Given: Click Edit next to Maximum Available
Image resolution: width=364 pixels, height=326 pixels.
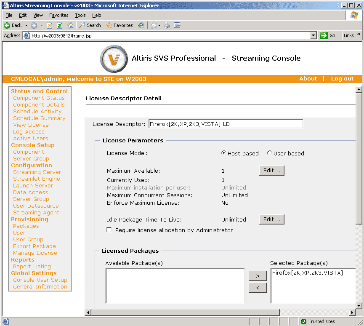Looking at the screenshot, I should (271, 171).
